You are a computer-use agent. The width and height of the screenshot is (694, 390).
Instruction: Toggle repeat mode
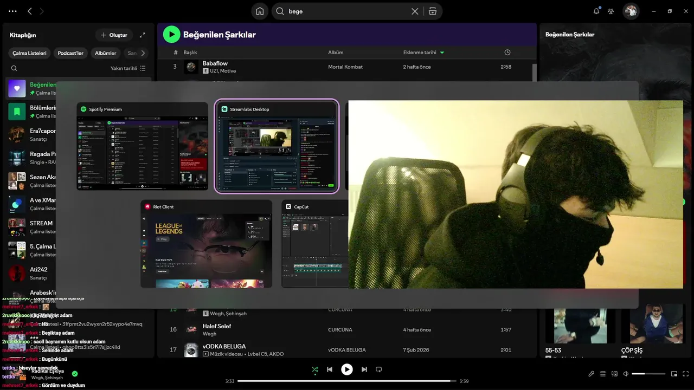coord(379,369)
